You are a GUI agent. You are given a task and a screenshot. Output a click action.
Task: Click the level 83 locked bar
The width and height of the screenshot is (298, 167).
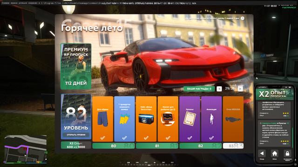click(233, 146)
